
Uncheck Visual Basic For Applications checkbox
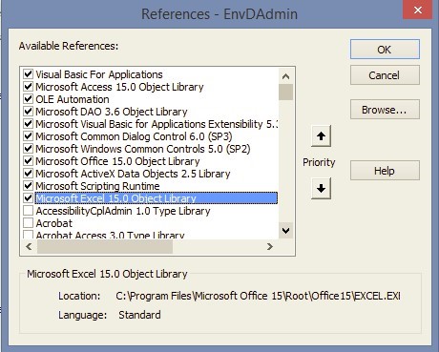pyautogui.click(x=29, y=74)
